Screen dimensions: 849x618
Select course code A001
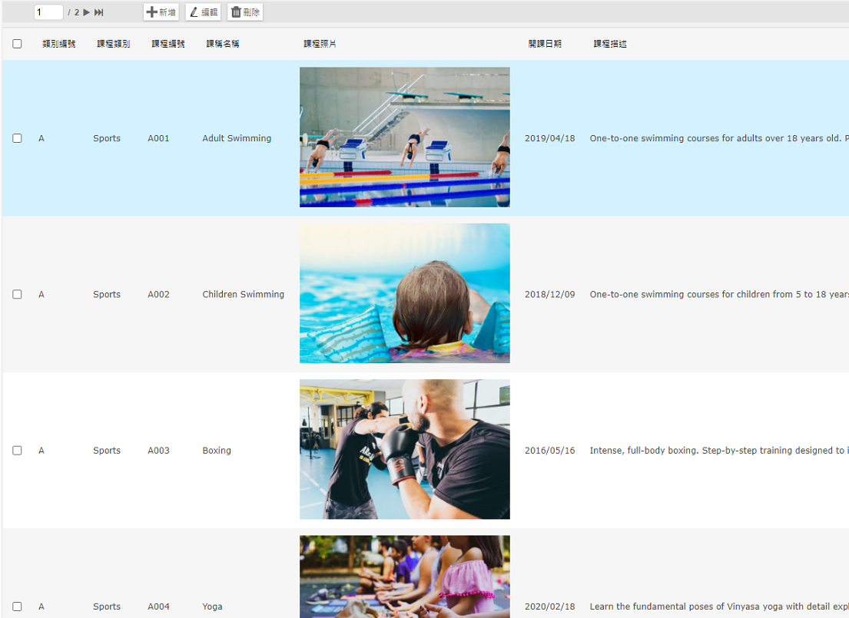[158, 138]
